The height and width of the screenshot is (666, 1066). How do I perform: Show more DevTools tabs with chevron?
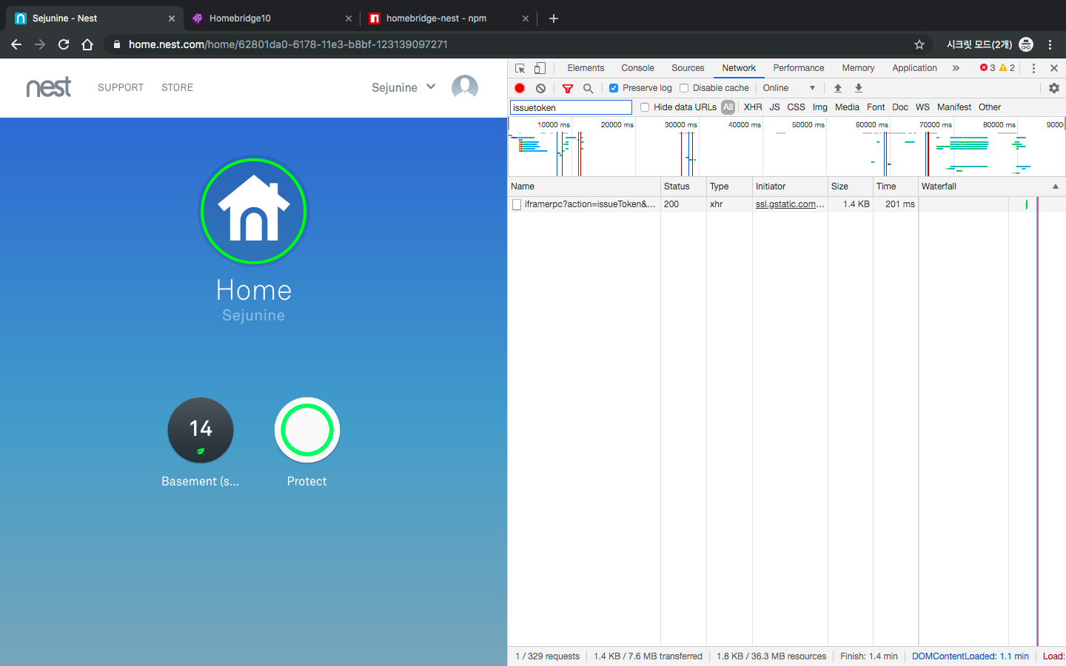pyautogui.click(x=956, y=68)
